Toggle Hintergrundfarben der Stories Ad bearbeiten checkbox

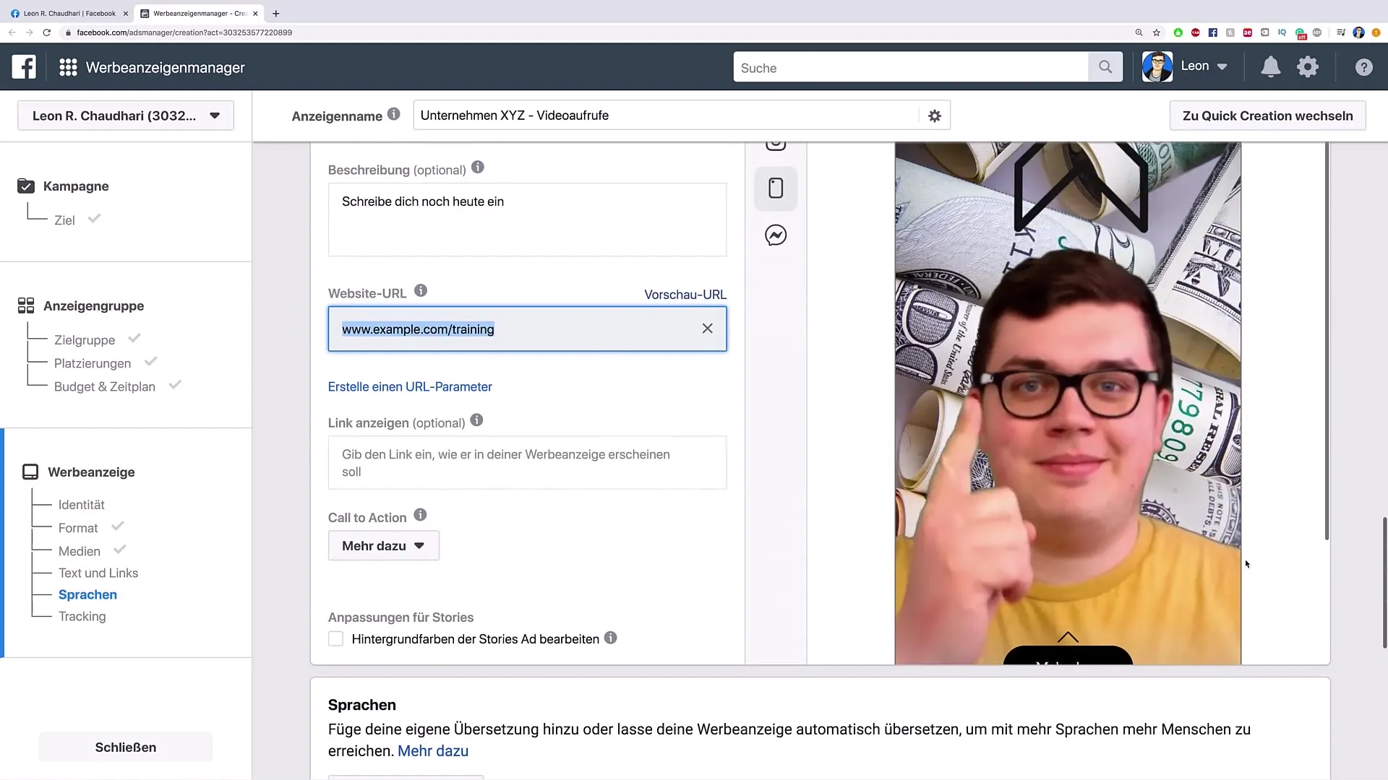point(335,638)
